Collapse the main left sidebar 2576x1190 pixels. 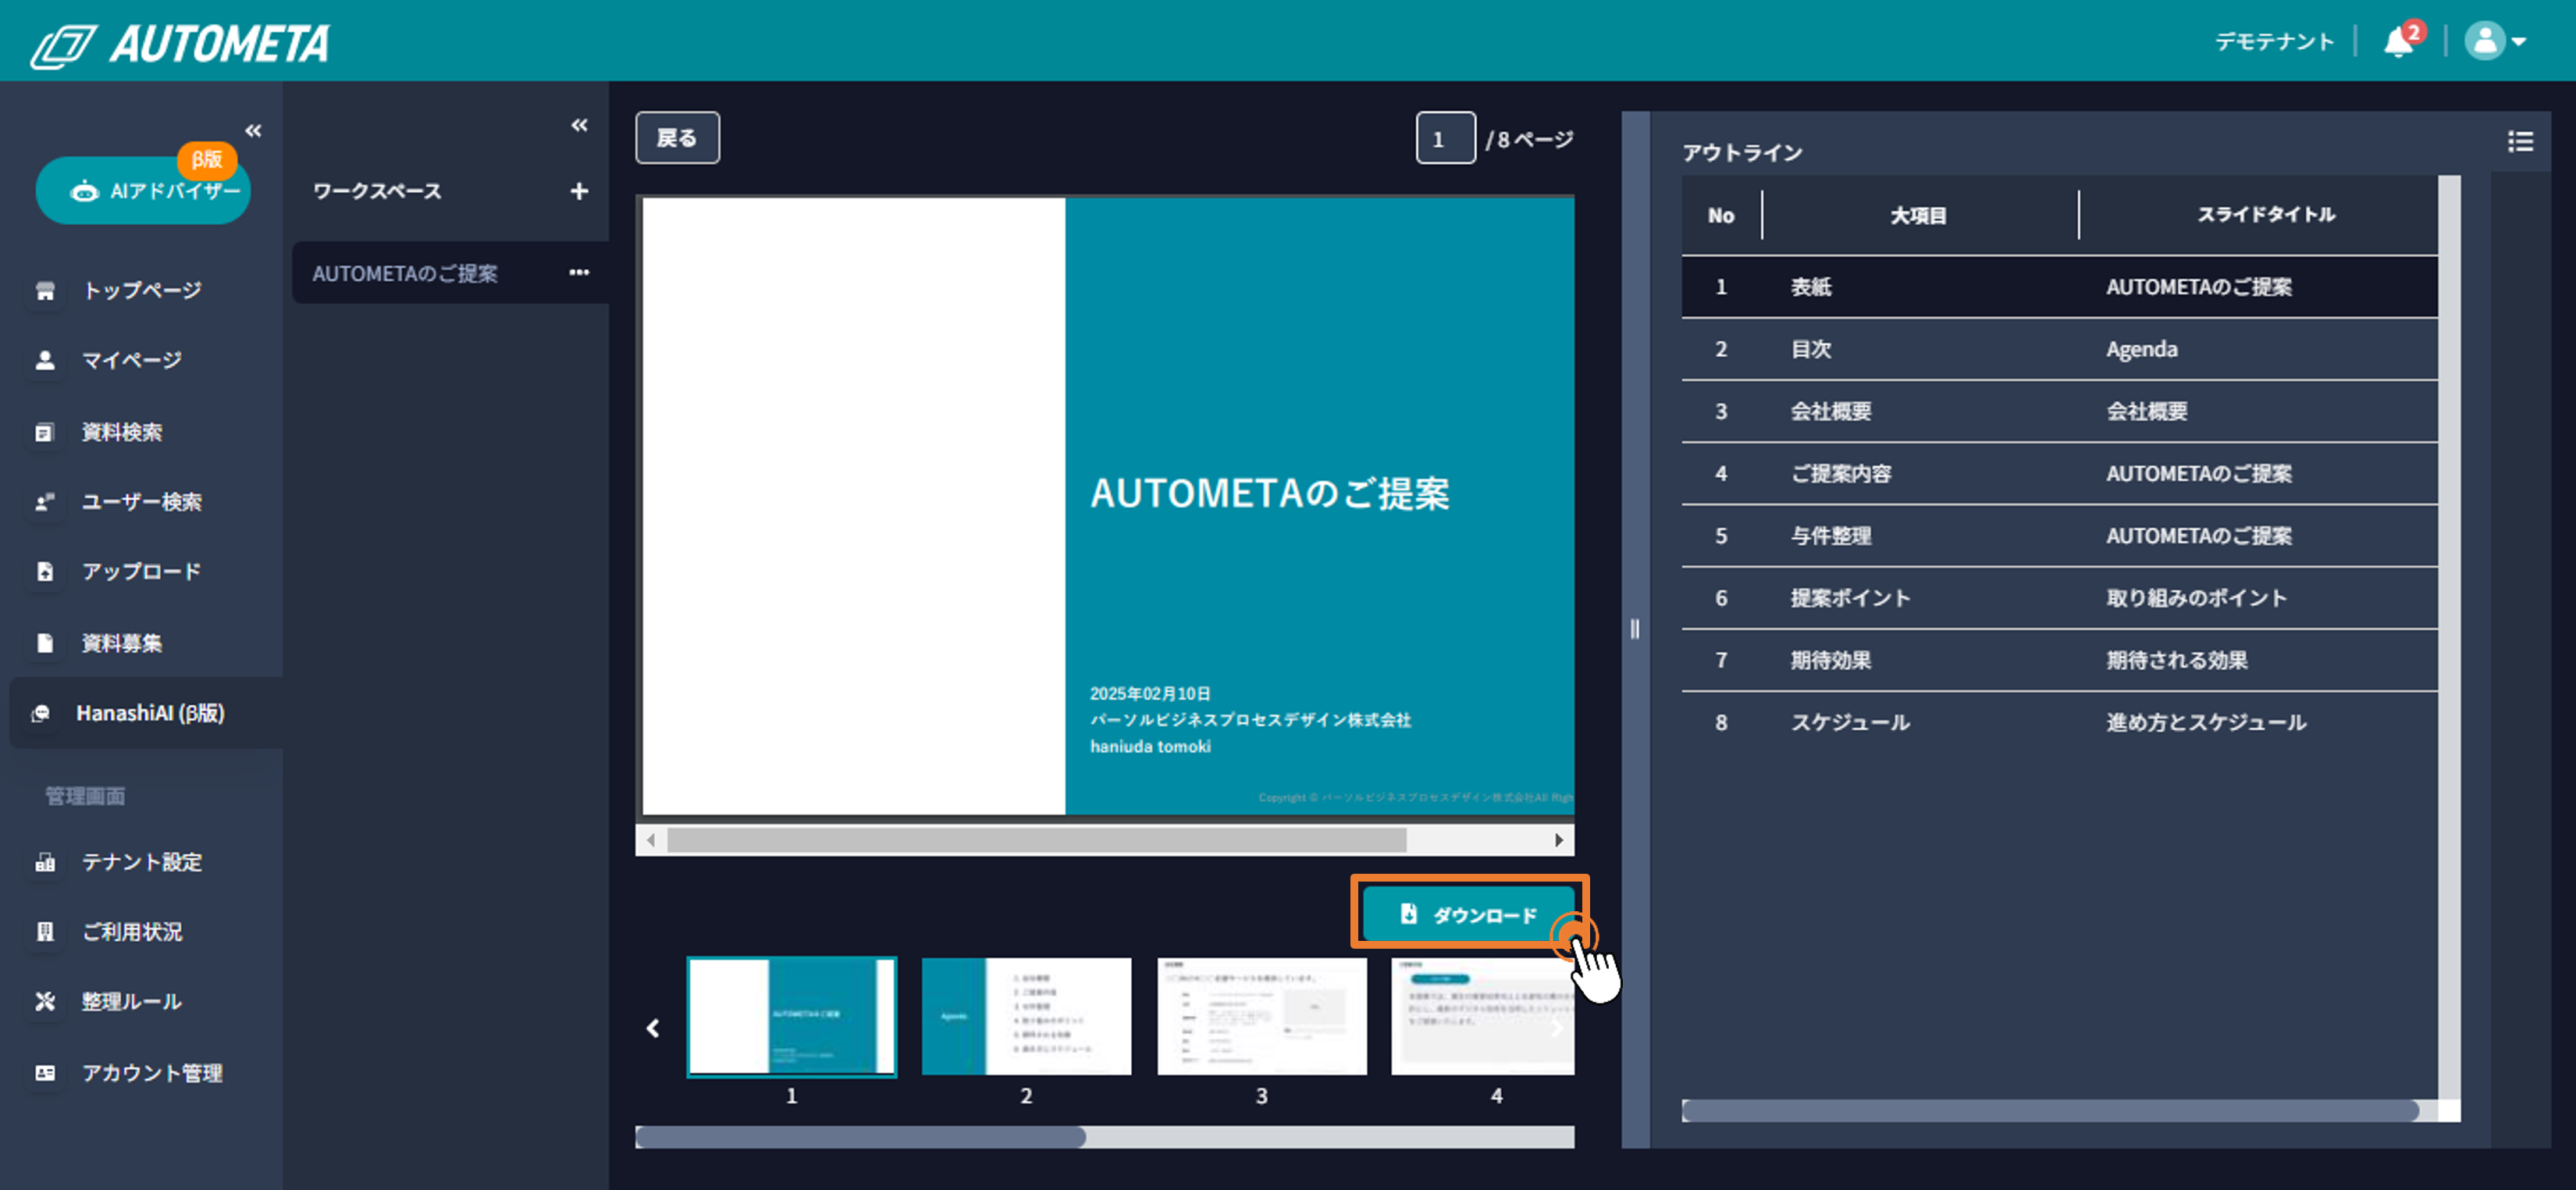253,131
